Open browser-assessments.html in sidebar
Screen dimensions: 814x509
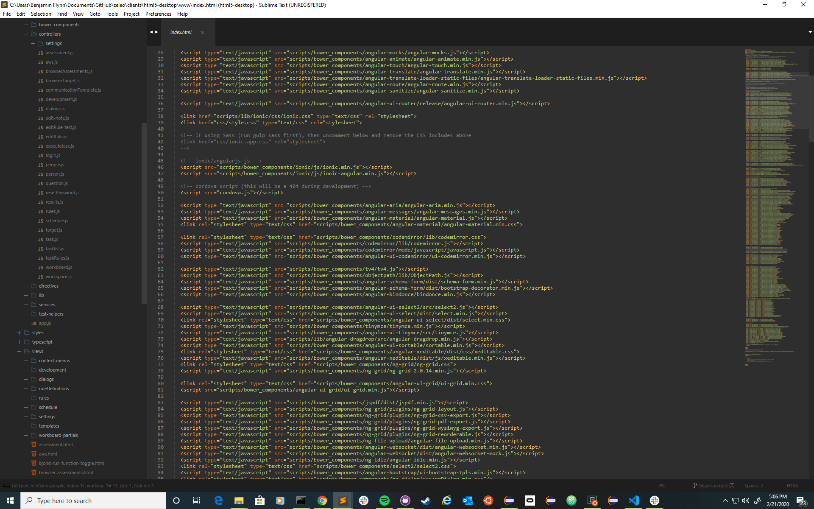pyautogui.click(x=66, y=473)
